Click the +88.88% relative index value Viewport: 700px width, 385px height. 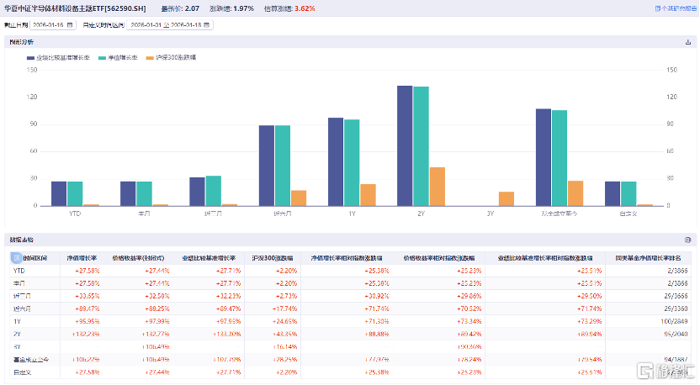377,334
